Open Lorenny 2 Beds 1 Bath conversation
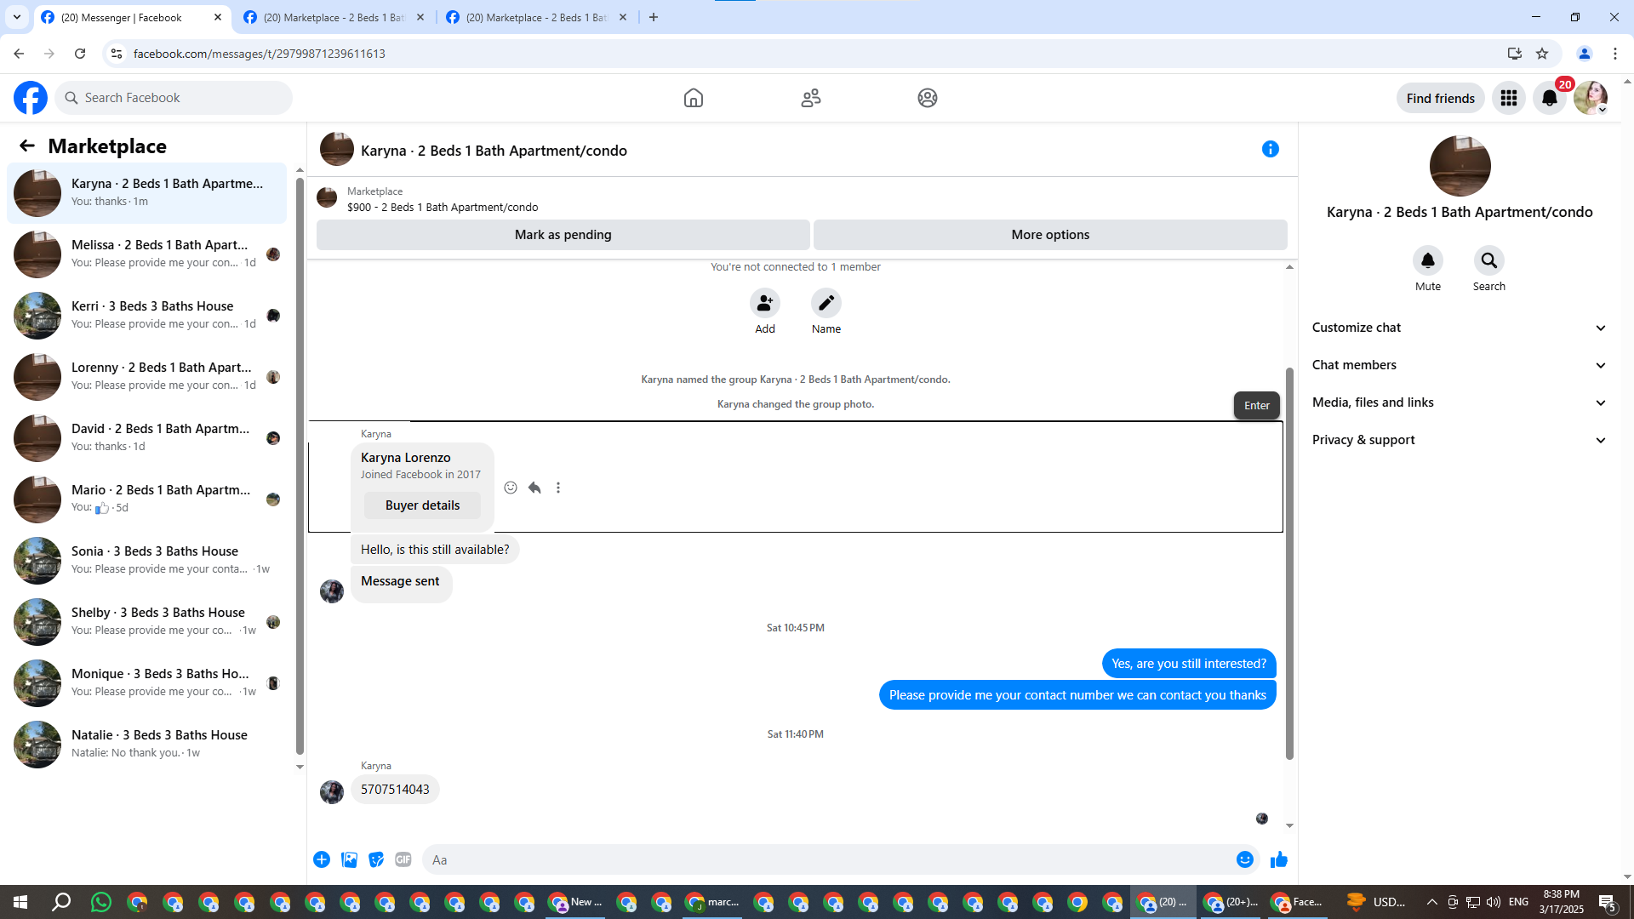 tap(147, 377)
